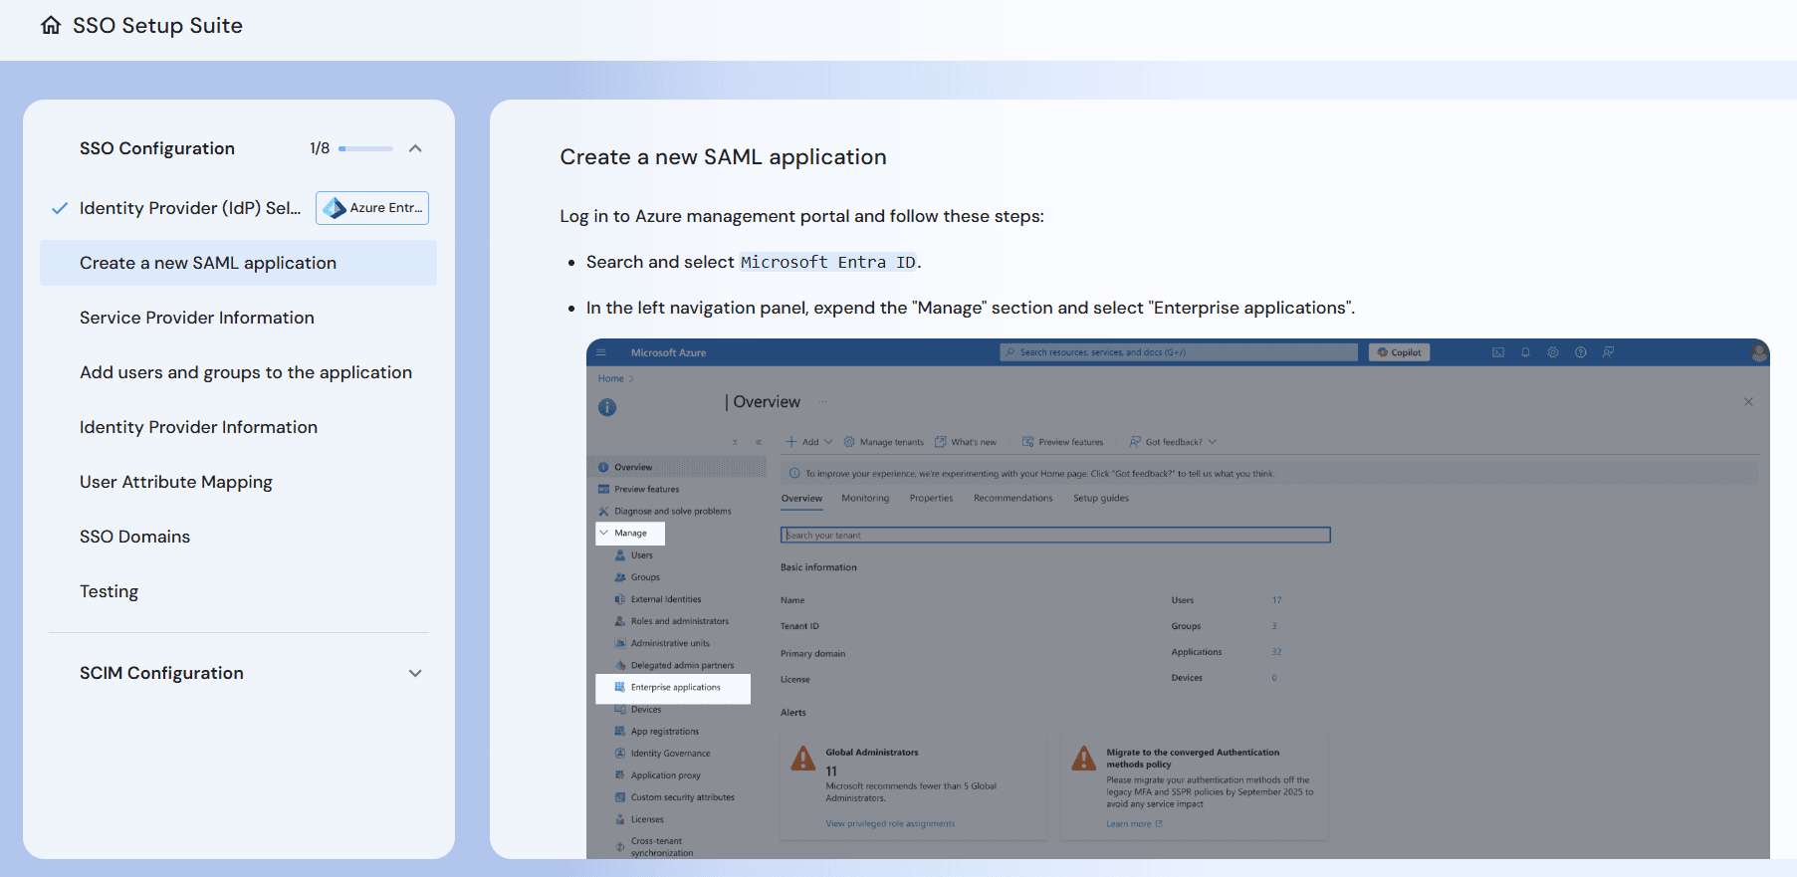Open the Service Provider Information step
The height and width of the screenshot is (877, 1797).
point(197,318)
